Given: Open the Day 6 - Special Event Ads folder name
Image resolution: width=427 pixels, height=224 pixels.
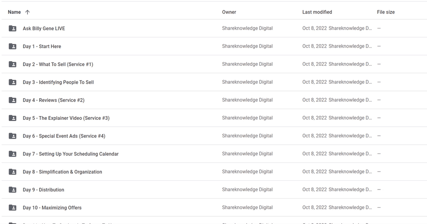Looking at the screenshot, I should pyautogui.click(x=64, y=136).
